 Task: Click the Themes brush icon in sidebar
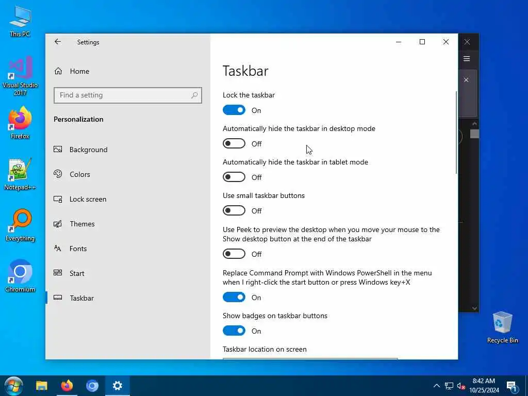pyautogui.click(x=58, y=224)
